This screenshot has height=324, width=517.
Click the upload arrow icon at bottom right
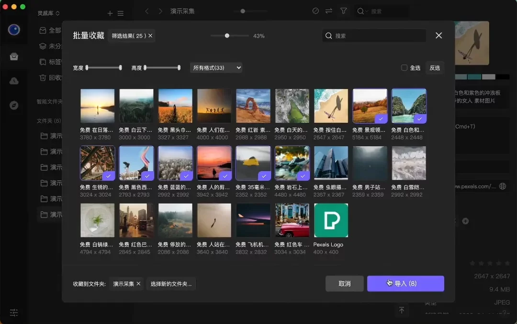402,311
